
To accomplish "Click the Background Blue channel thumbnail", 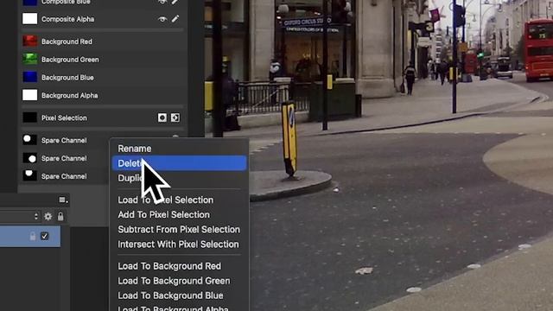I will (29, 77).
